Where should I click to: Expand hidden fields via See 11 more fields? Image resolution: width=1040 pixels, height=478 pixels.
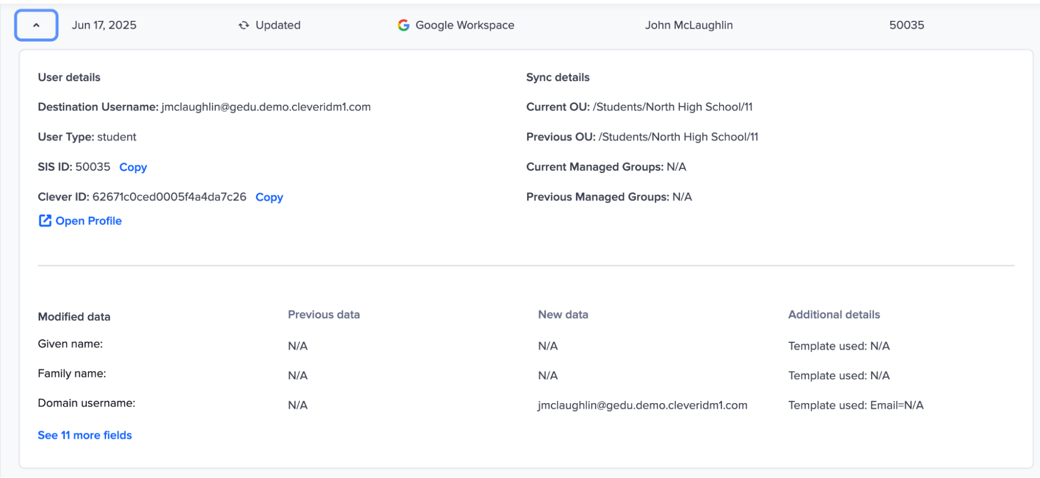(x=84, y=435)
